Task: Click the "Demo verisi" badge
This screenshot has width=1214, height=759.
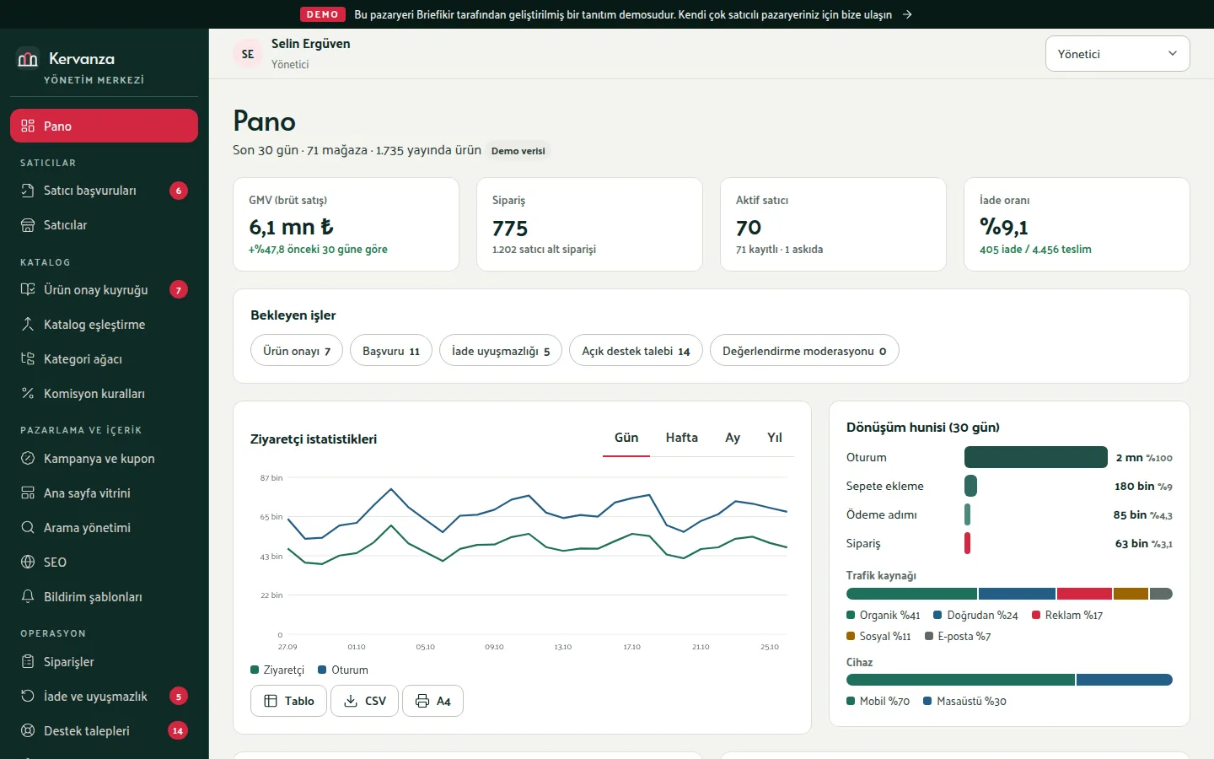Action: point(518,151)
